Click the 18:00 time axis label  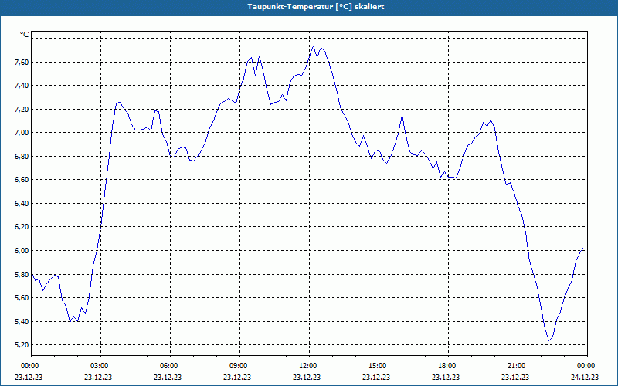[448, 366]
